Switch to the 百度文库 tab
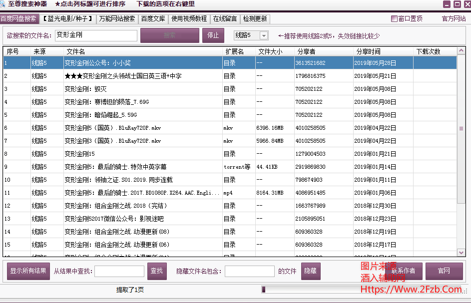The height and width of the screenshot is (303, 471). (x=153, y=19)
